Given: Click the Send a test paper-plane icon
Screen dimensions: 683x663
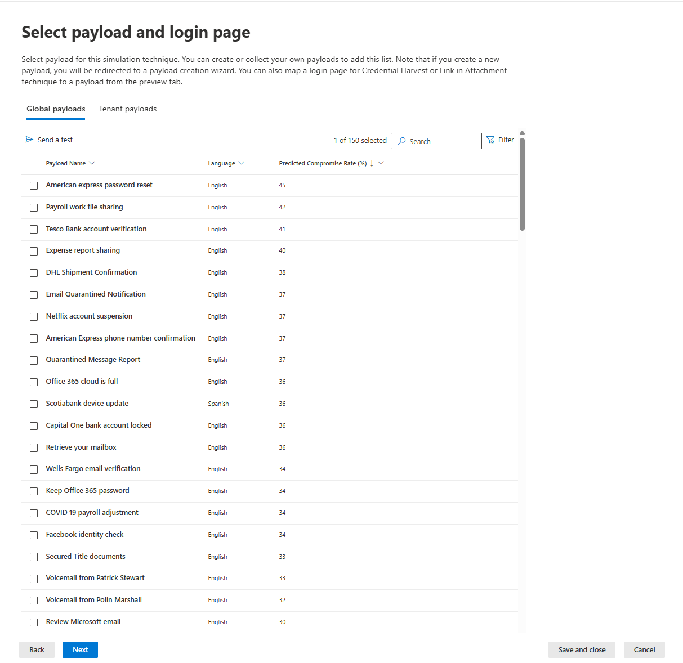Looking at the screenshot, I should (x=29, y=140).
